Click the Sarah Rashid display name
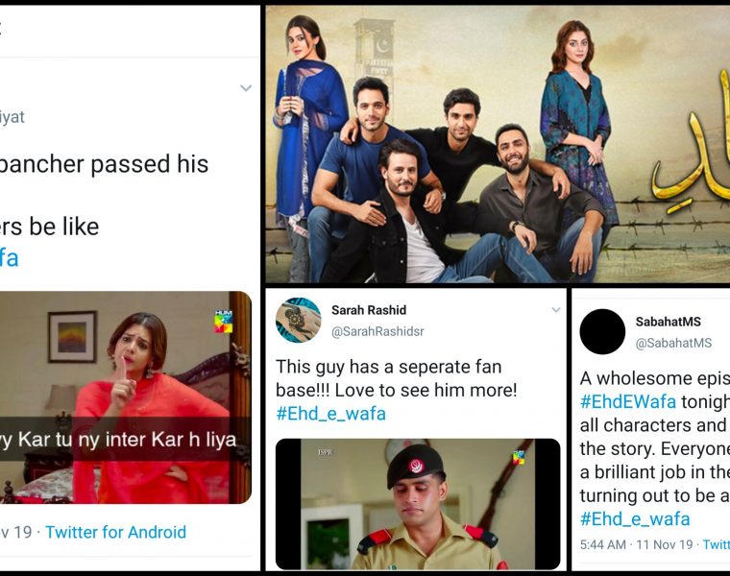This screenshot has height=576, width=730. [369, 310]
